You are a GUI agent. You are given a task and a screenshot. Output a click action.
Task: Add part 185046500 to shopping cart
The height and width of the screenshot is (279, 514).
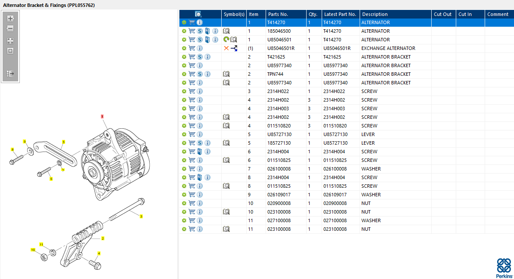pyautogui.click(x=192, y=31)
